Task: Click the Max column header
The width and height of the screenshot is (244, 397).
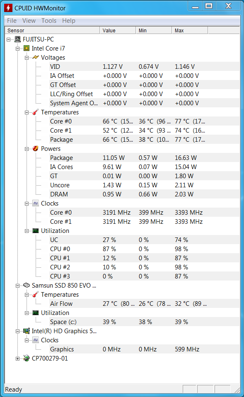Action: [x=190, y=30]
